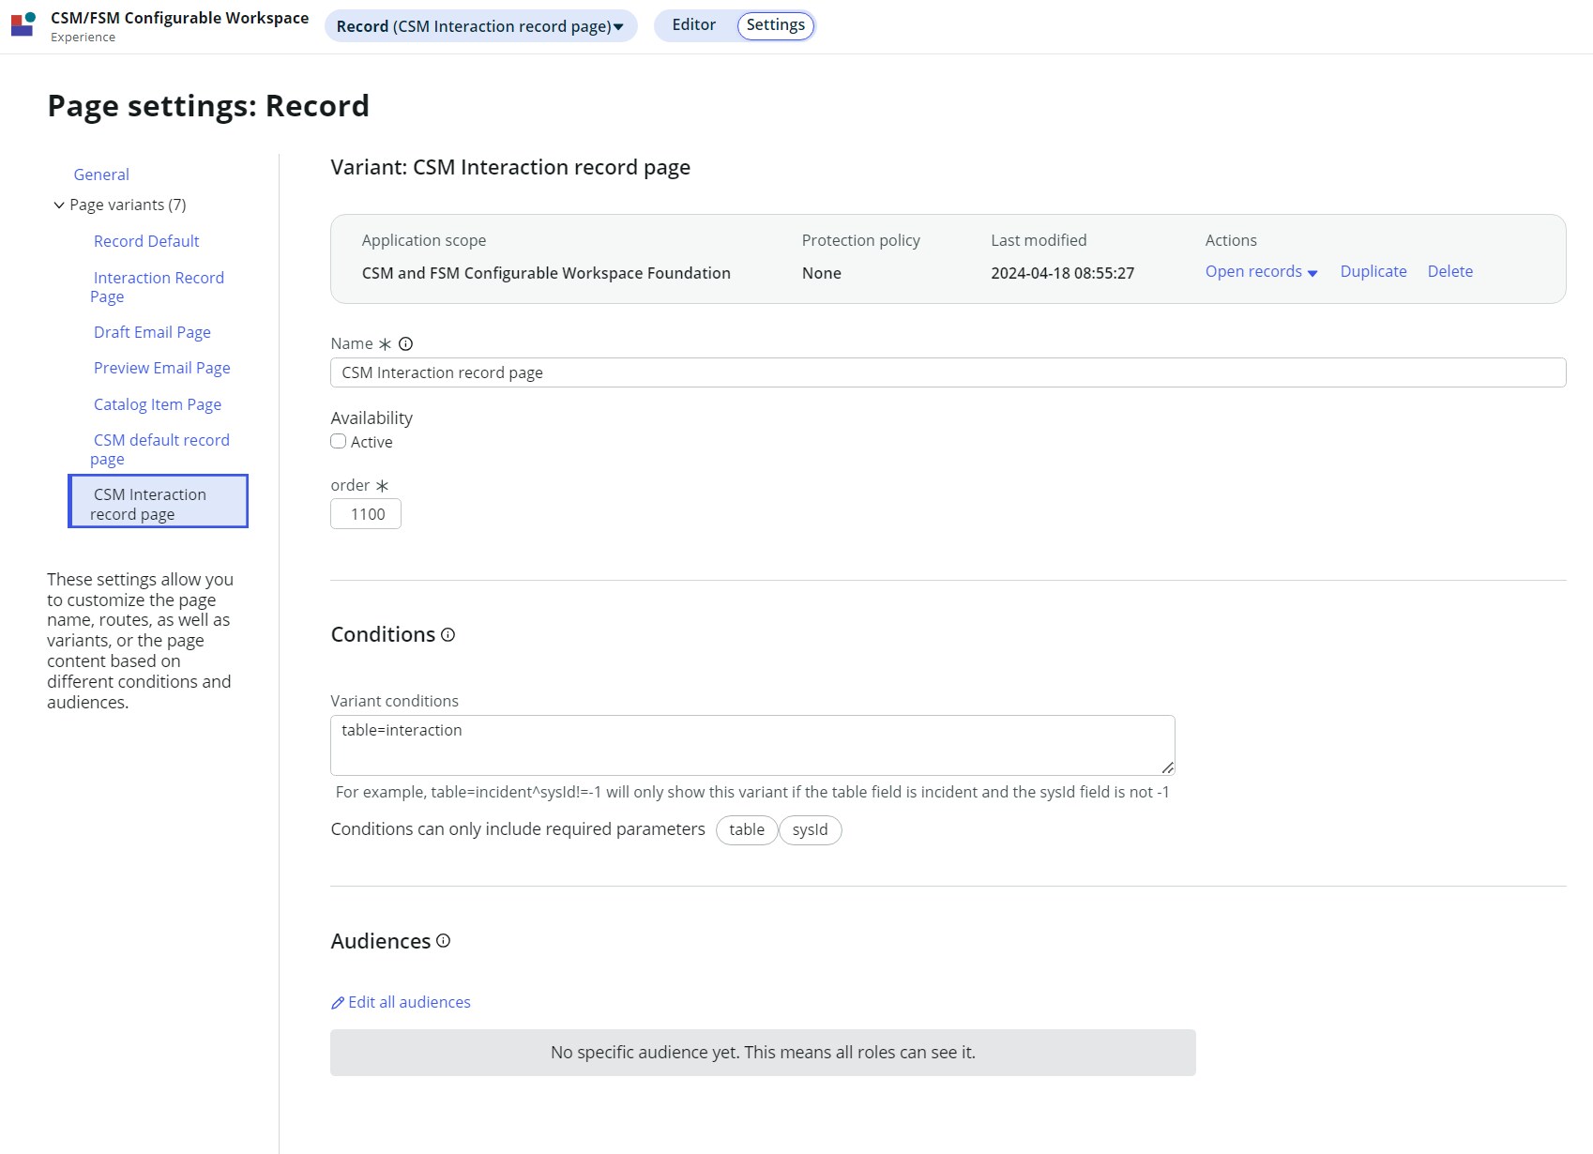
Task: Click the CSM/FSM Configurable Workspace logo icon
Action: (x=23, y=24)
